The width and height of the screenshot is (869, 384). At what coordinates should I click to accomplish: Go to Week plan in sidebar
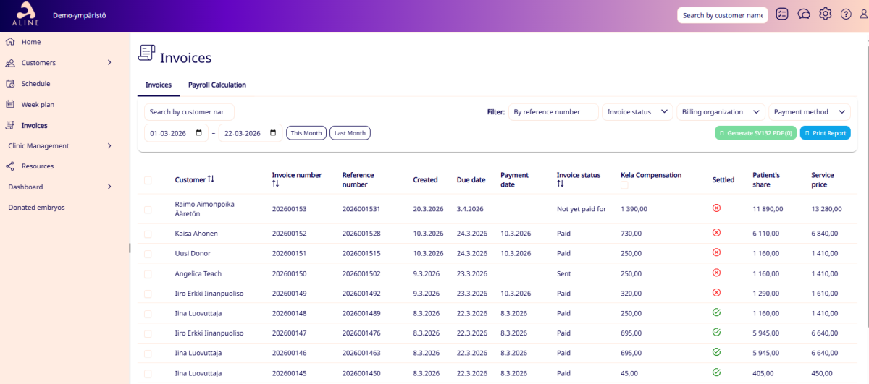point(37,105)
